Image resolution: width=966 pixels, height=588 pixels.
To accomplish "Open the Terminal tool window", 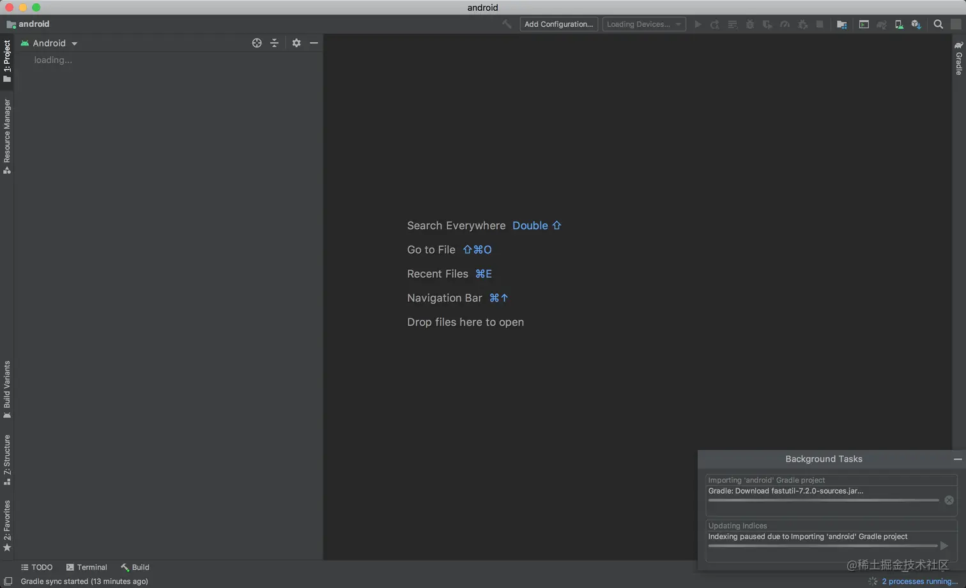I will [86, 567].
